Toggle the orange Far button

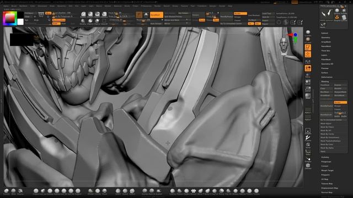[251, 24]
